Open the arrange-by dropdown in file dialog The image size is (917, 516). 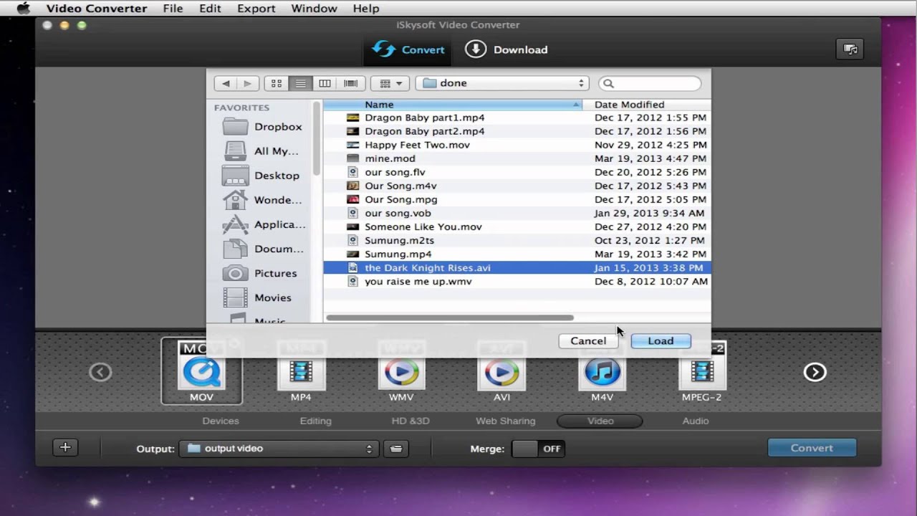click(x=390, y=83)
